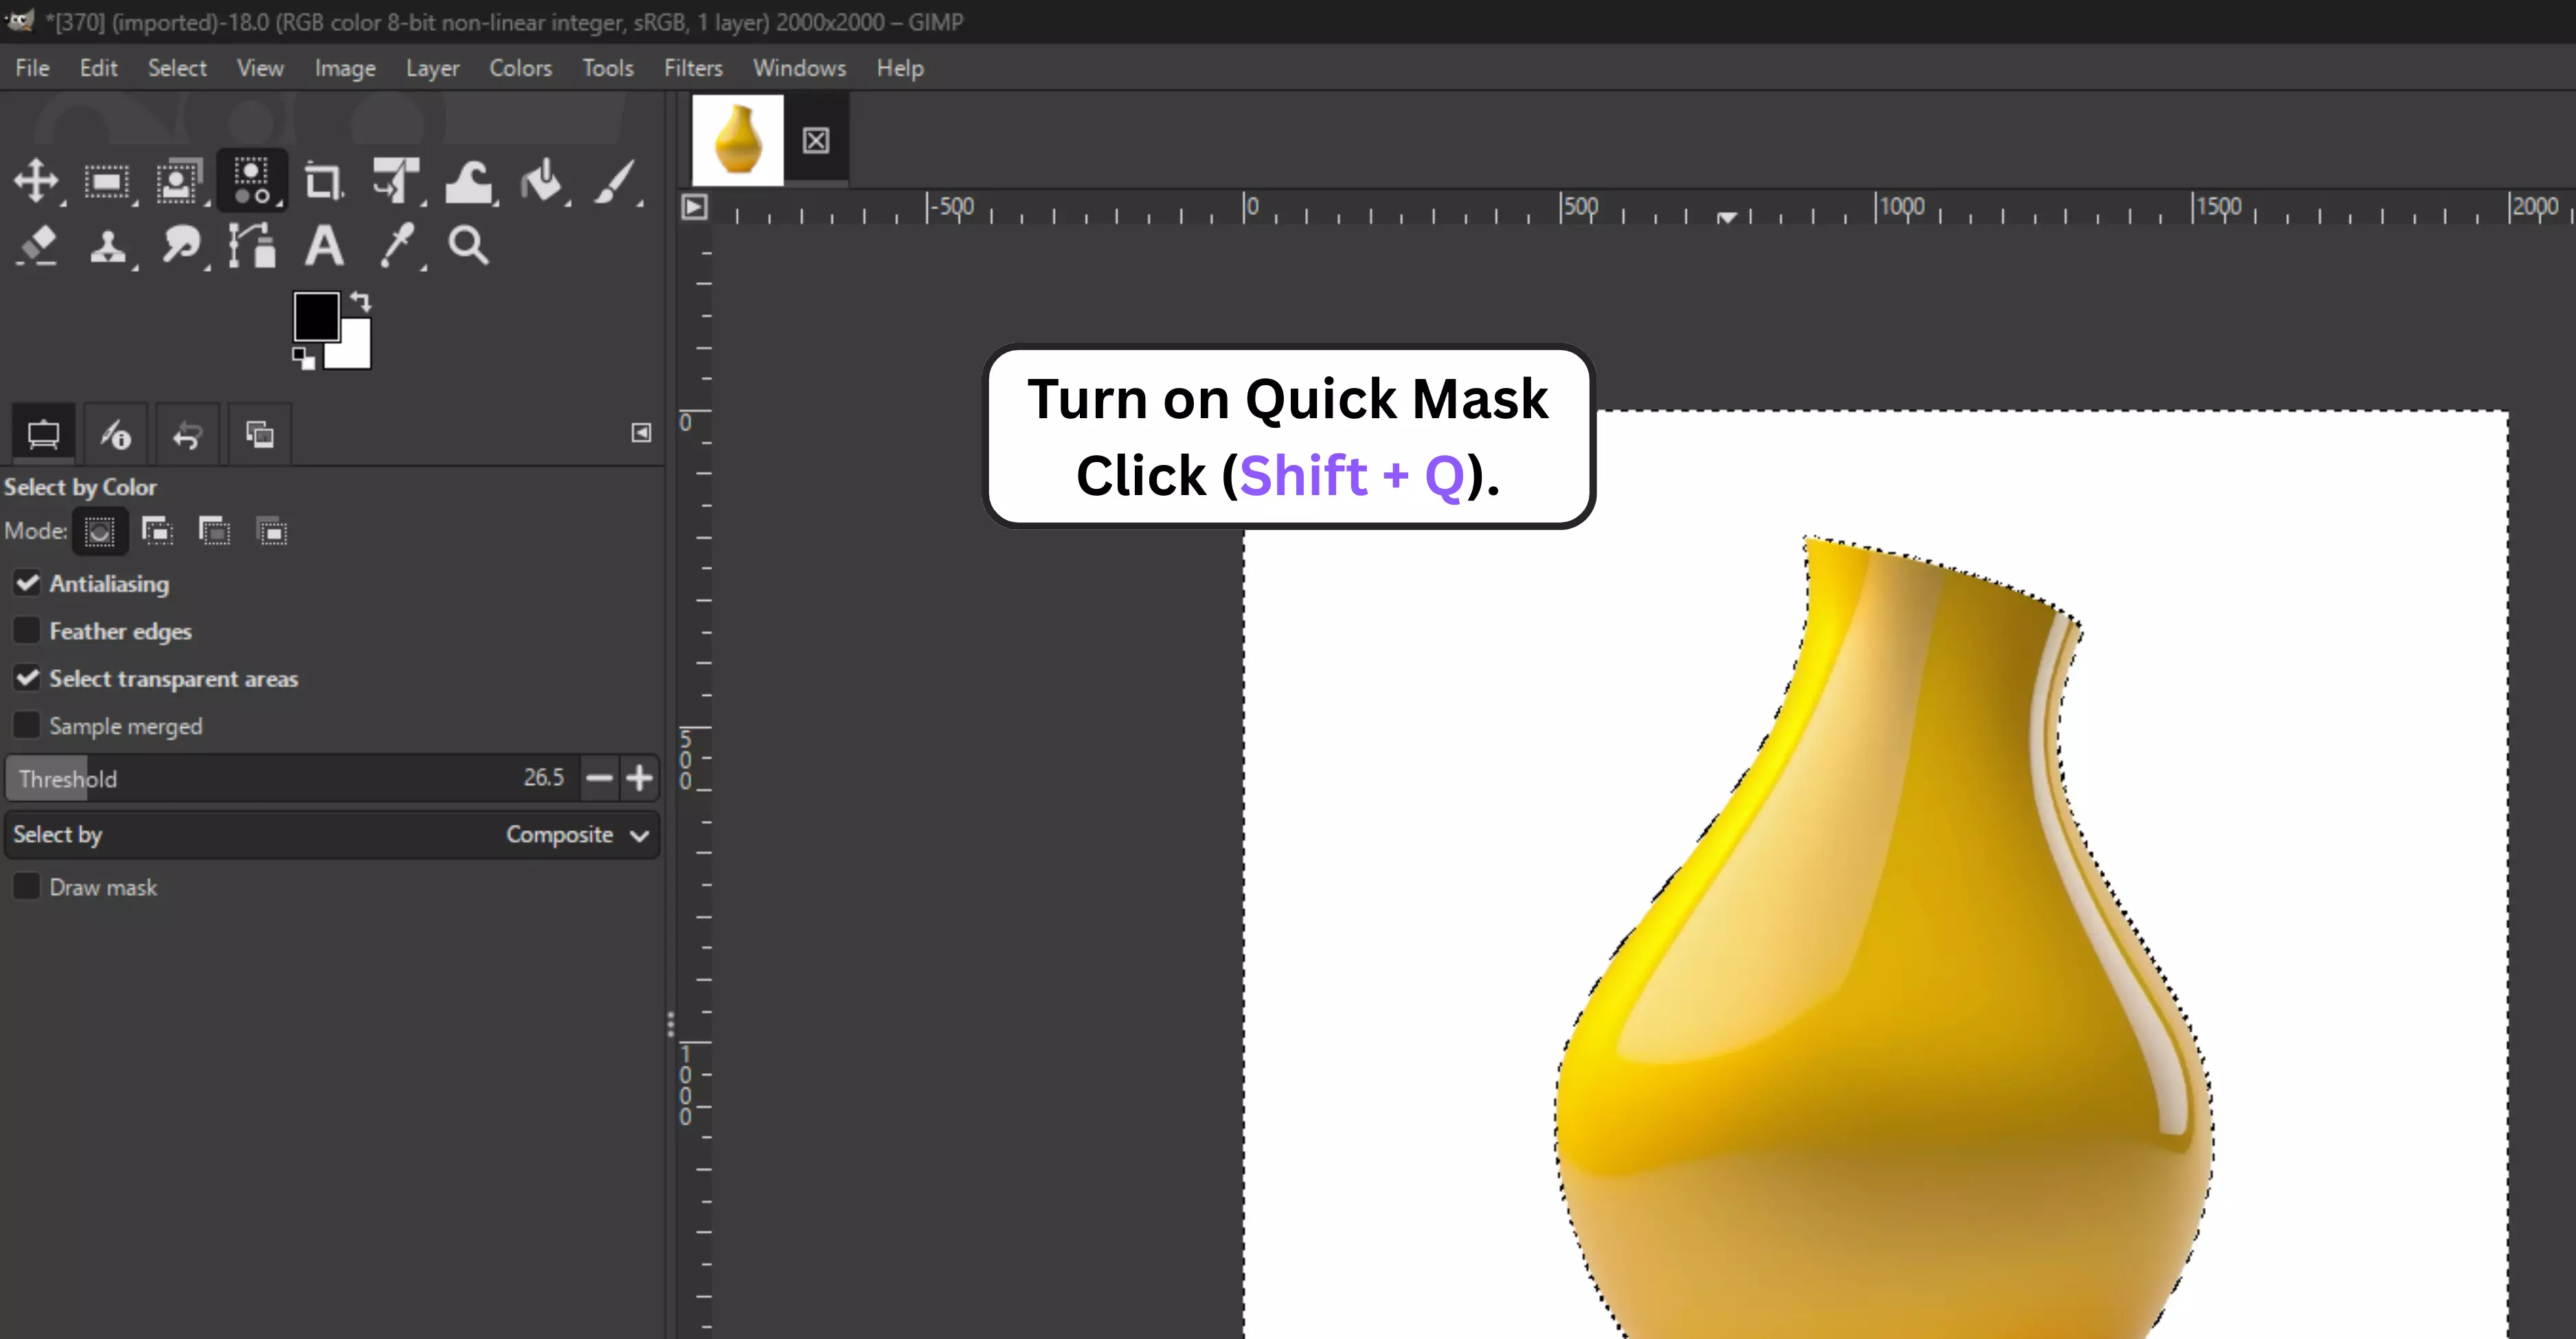Viewport: 2576px width, 1339px height.
Task: Open the Select by Composite dropdown
Action: pos(576,834)
